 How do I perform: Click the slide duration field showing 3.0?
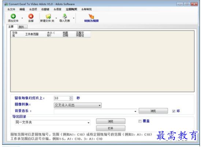click(x=62, y=98)
